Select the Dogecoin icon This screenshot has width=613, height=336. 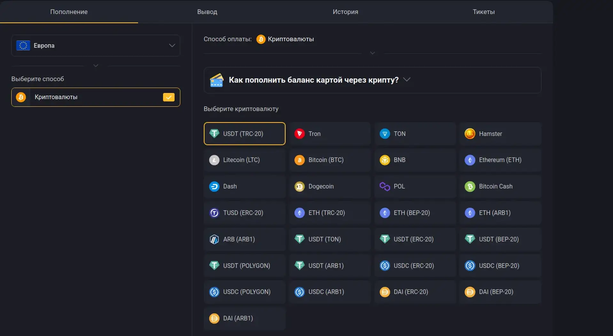(x=299, y=186)
